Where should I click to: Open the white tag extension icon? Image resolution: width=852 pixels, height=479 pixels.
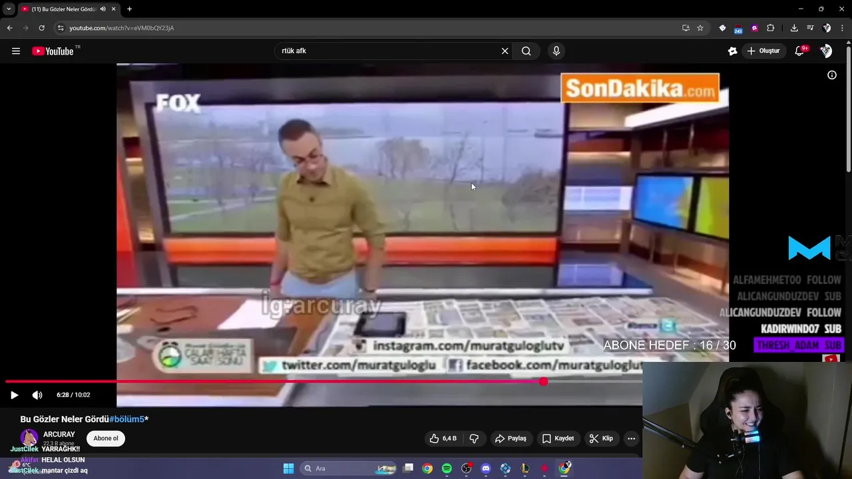(722, 28)
